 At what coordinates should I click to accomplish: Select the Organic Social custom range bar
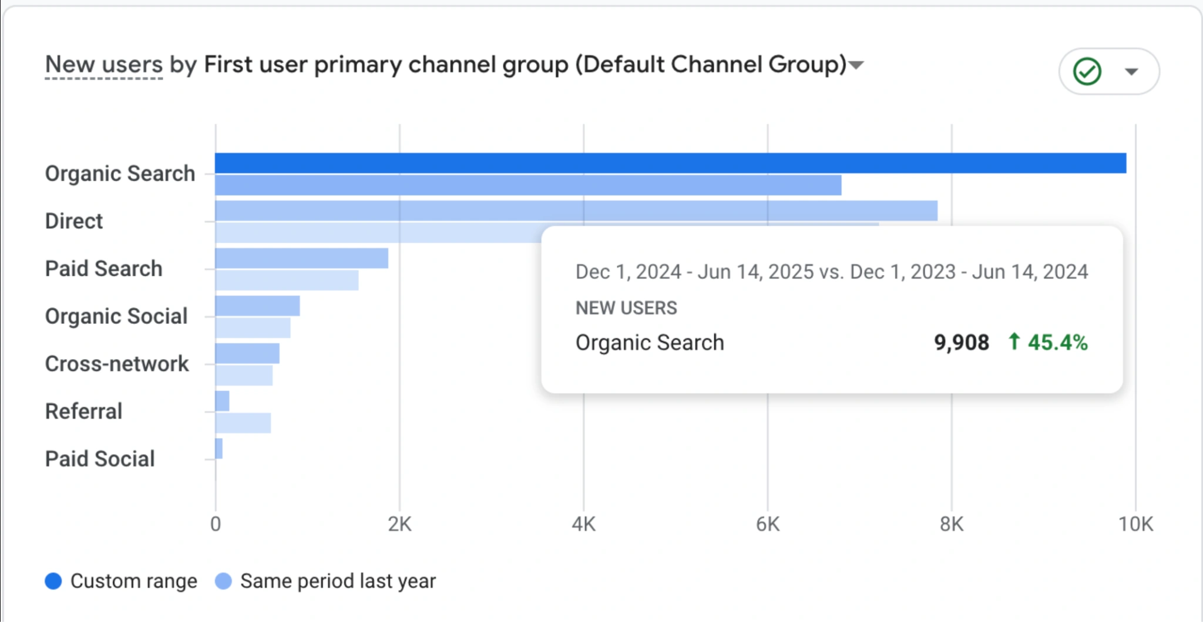pyautogui.click(x=257, y=306)
